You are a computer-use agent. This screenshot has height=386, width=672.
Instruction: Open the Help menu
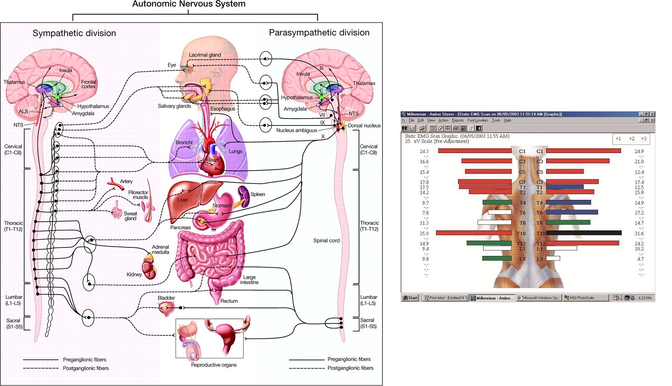pos(507,120)
